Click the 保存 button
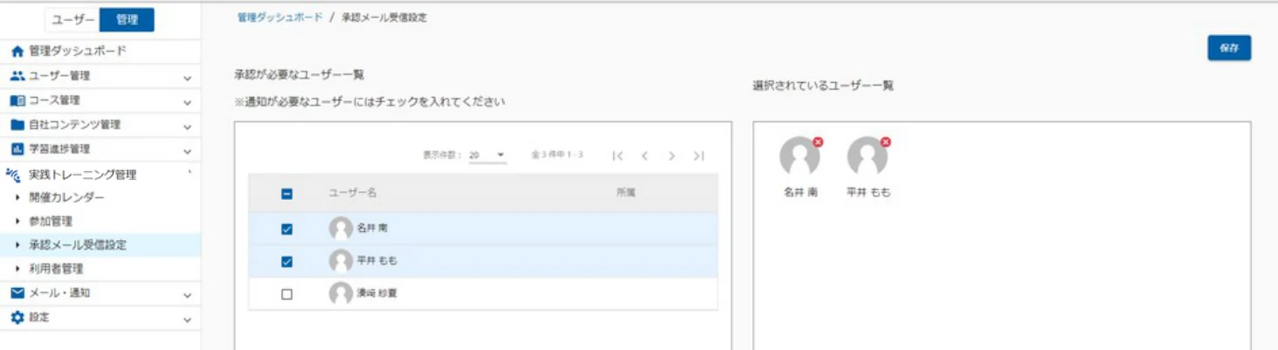Image resolution: width=1278 pixels, height=350 pixels. coord(1229,48)
